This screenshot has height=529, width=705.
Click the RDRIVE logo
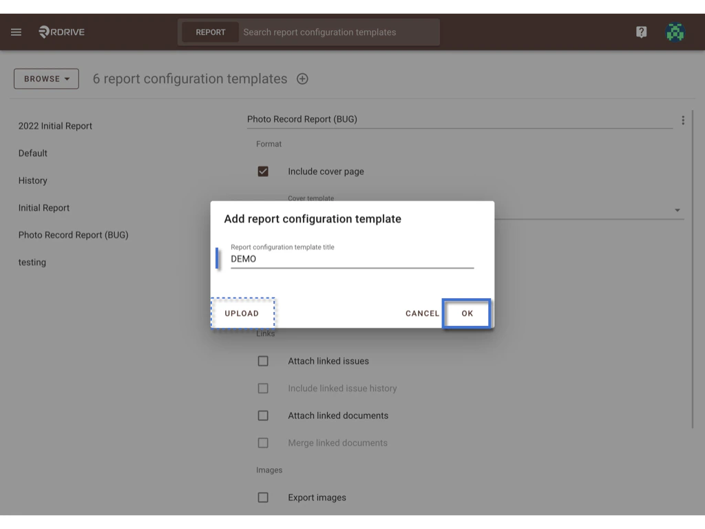(x=61, y=31)
